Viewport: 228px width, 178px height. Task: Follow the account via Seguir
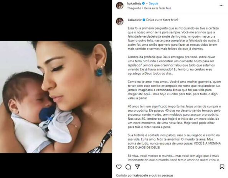point(154,3)
